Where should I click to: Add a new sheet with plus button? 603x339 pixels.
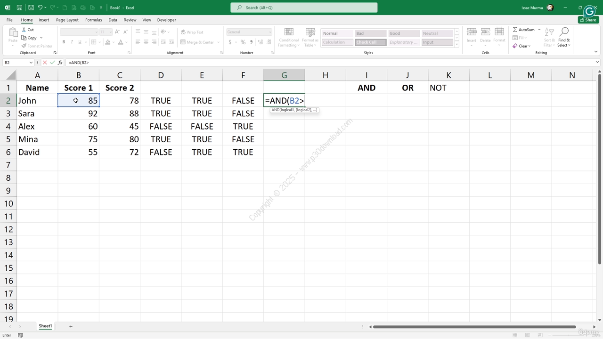tap(71, 326)
